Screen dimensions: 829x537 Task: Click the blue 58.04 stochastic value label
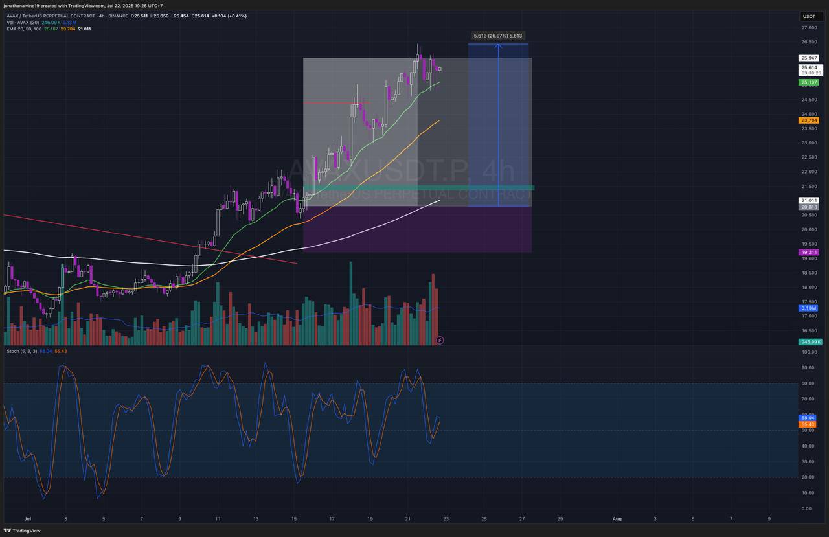(x=808, y=418)
